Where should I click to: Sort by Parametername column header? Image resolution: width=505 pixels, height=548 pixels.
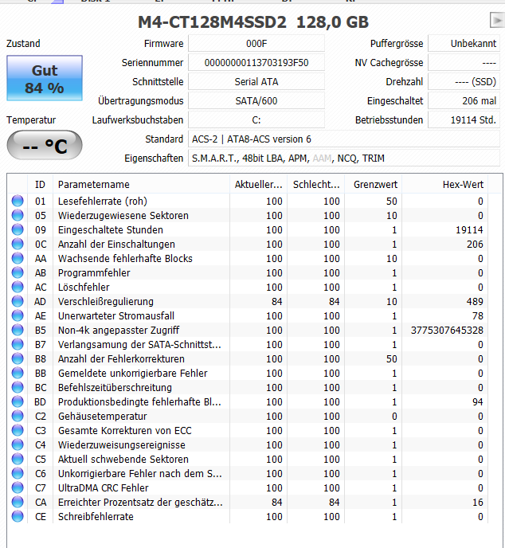click(141, 184)
